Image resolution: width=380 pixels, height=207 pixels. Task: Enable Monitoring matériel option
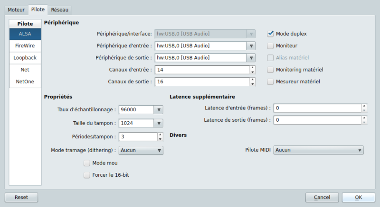click(270, 70)
